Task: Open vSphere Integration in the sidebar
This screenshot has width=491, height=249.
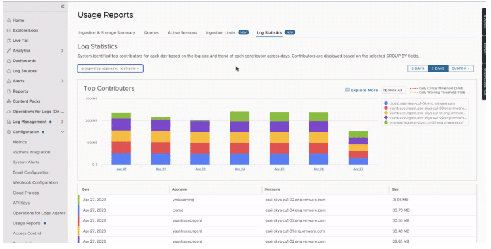Action: click(x=31, y=152)
